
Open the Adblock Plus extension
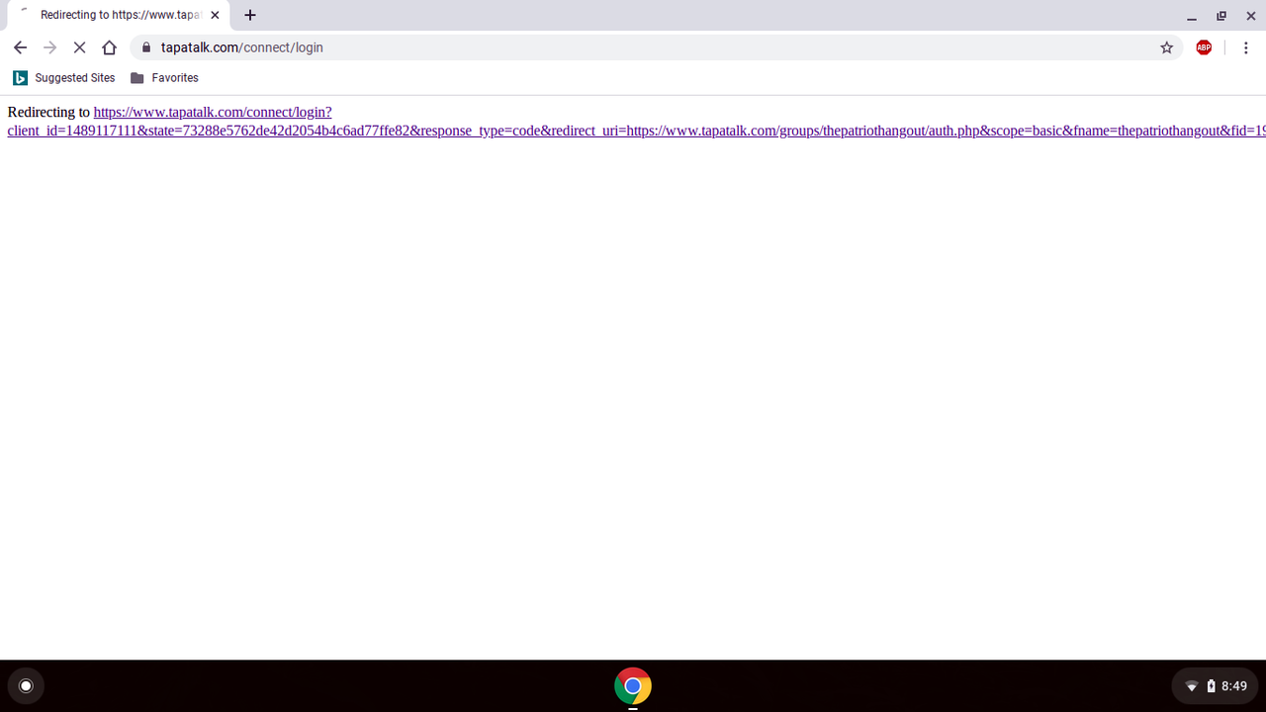[1204, 47]
